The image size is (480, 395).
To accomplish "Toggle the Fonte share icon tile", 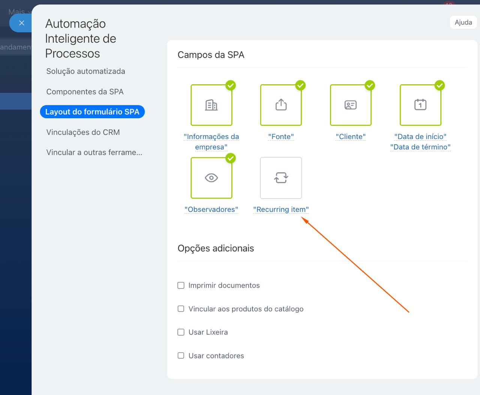I will pyautogui.click(x=281, y=105).
